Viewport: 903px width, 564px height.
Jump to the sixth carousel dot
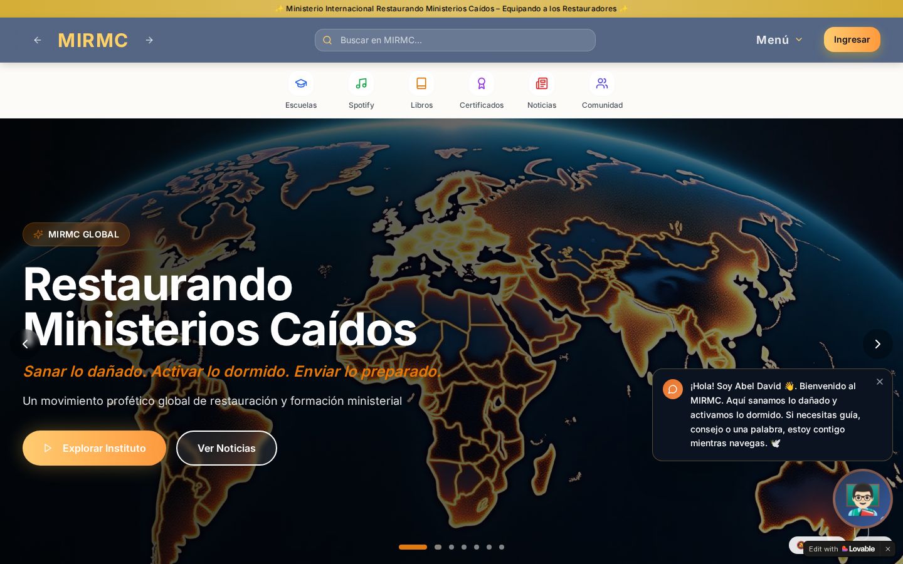489,547
